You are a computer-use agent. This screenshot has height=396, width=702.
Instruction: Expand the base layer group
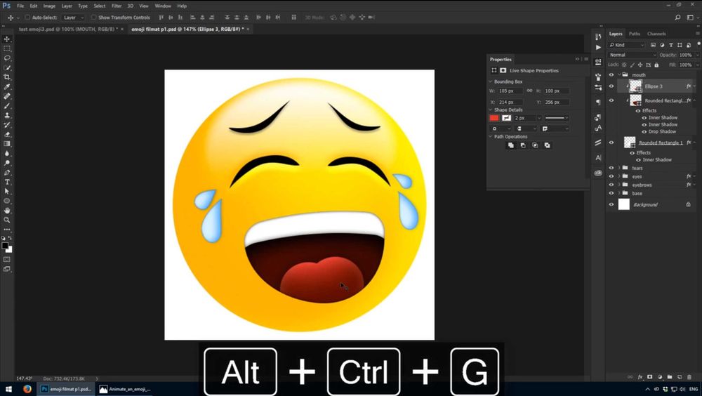pyautogui.click(x=619, y=193)
